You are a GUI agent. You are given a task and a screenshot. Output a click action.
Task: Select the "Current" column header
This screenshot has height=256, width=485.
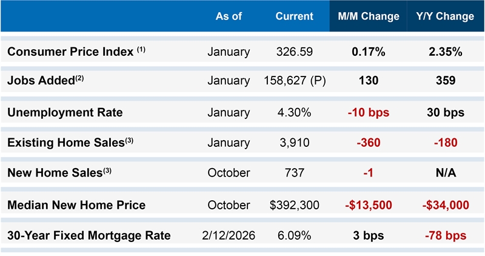(x=295, y=16)
